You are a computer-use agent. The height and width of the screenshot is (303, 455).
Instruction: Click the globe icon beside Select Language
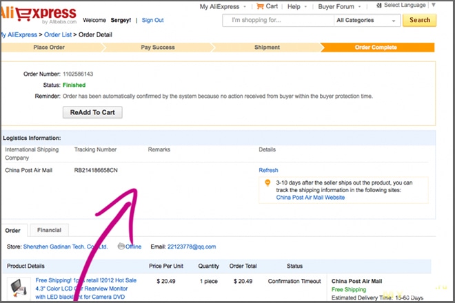pyautogui.click(x=378, y=6)
